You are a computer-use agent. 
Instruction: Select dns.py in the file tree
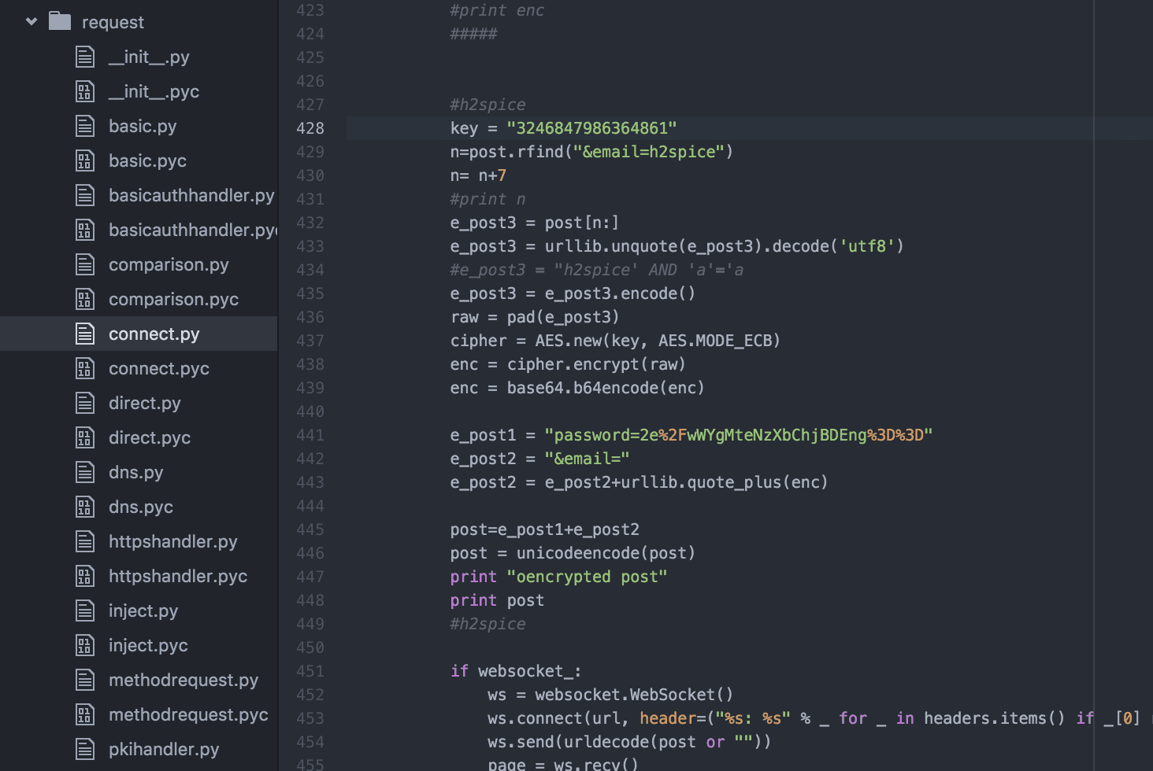[135, 471]
